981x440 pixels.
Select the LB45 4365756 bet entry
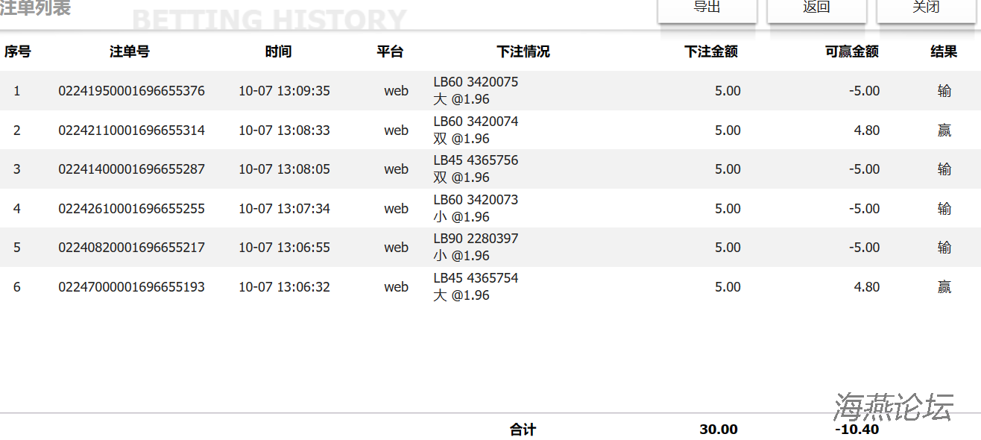pyautogui.click(x=476, y=160)
